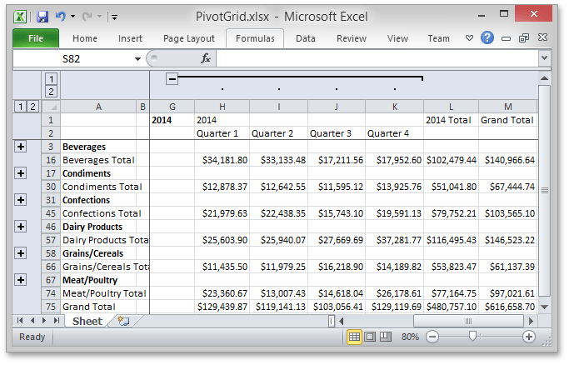Viewport: 569px width, 365px height.
Task: Open the Name Box dropdown
Action: (138, 58)
